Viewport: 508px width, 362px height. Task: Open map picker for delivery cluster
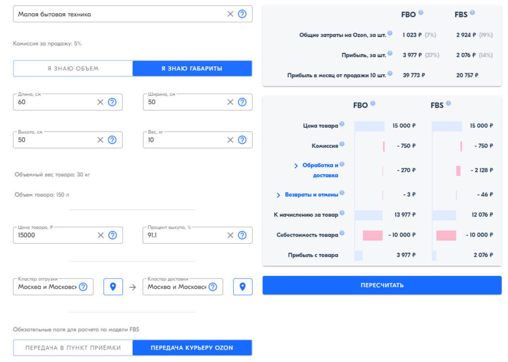click(x=243, y=287)
